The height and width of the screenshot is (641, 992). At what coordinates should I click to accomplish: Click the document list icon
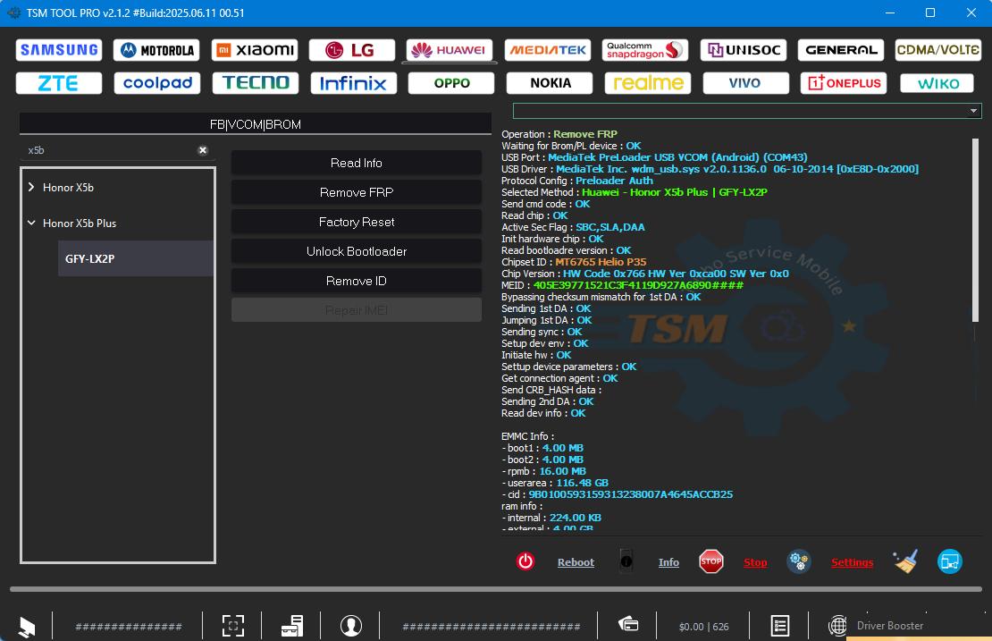pyautogui.click(x=780, y=626)
